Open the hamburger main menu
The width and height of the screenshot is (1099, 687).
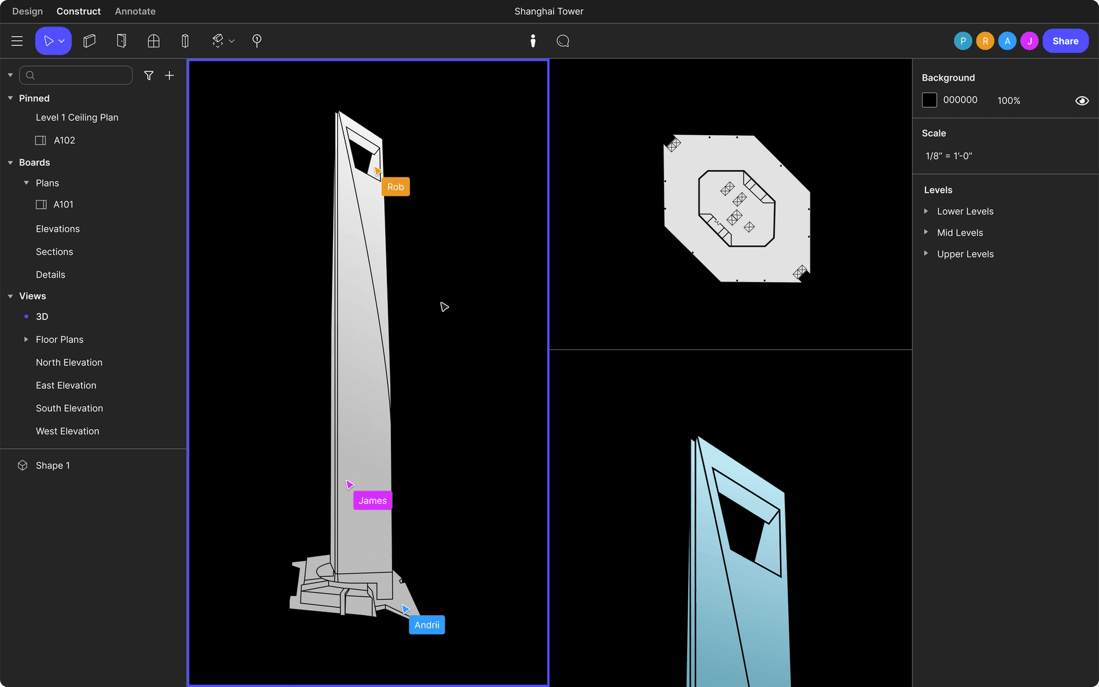pyautogui.click(x=17, y=41)
